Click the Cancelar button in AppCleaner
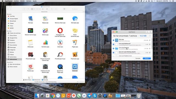176x99 pixels. pos(138,58)
